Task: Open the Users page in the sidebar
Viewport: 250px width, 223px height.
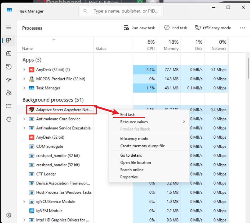Action: point(9,93)
